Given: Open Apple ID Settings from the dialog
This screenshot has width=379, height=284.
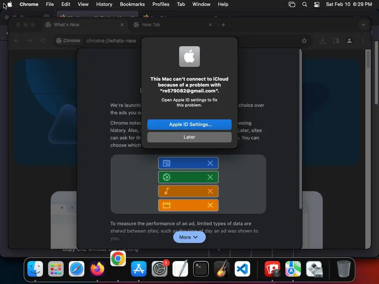Looking at the screenshot, I should [x=189, y=124].
